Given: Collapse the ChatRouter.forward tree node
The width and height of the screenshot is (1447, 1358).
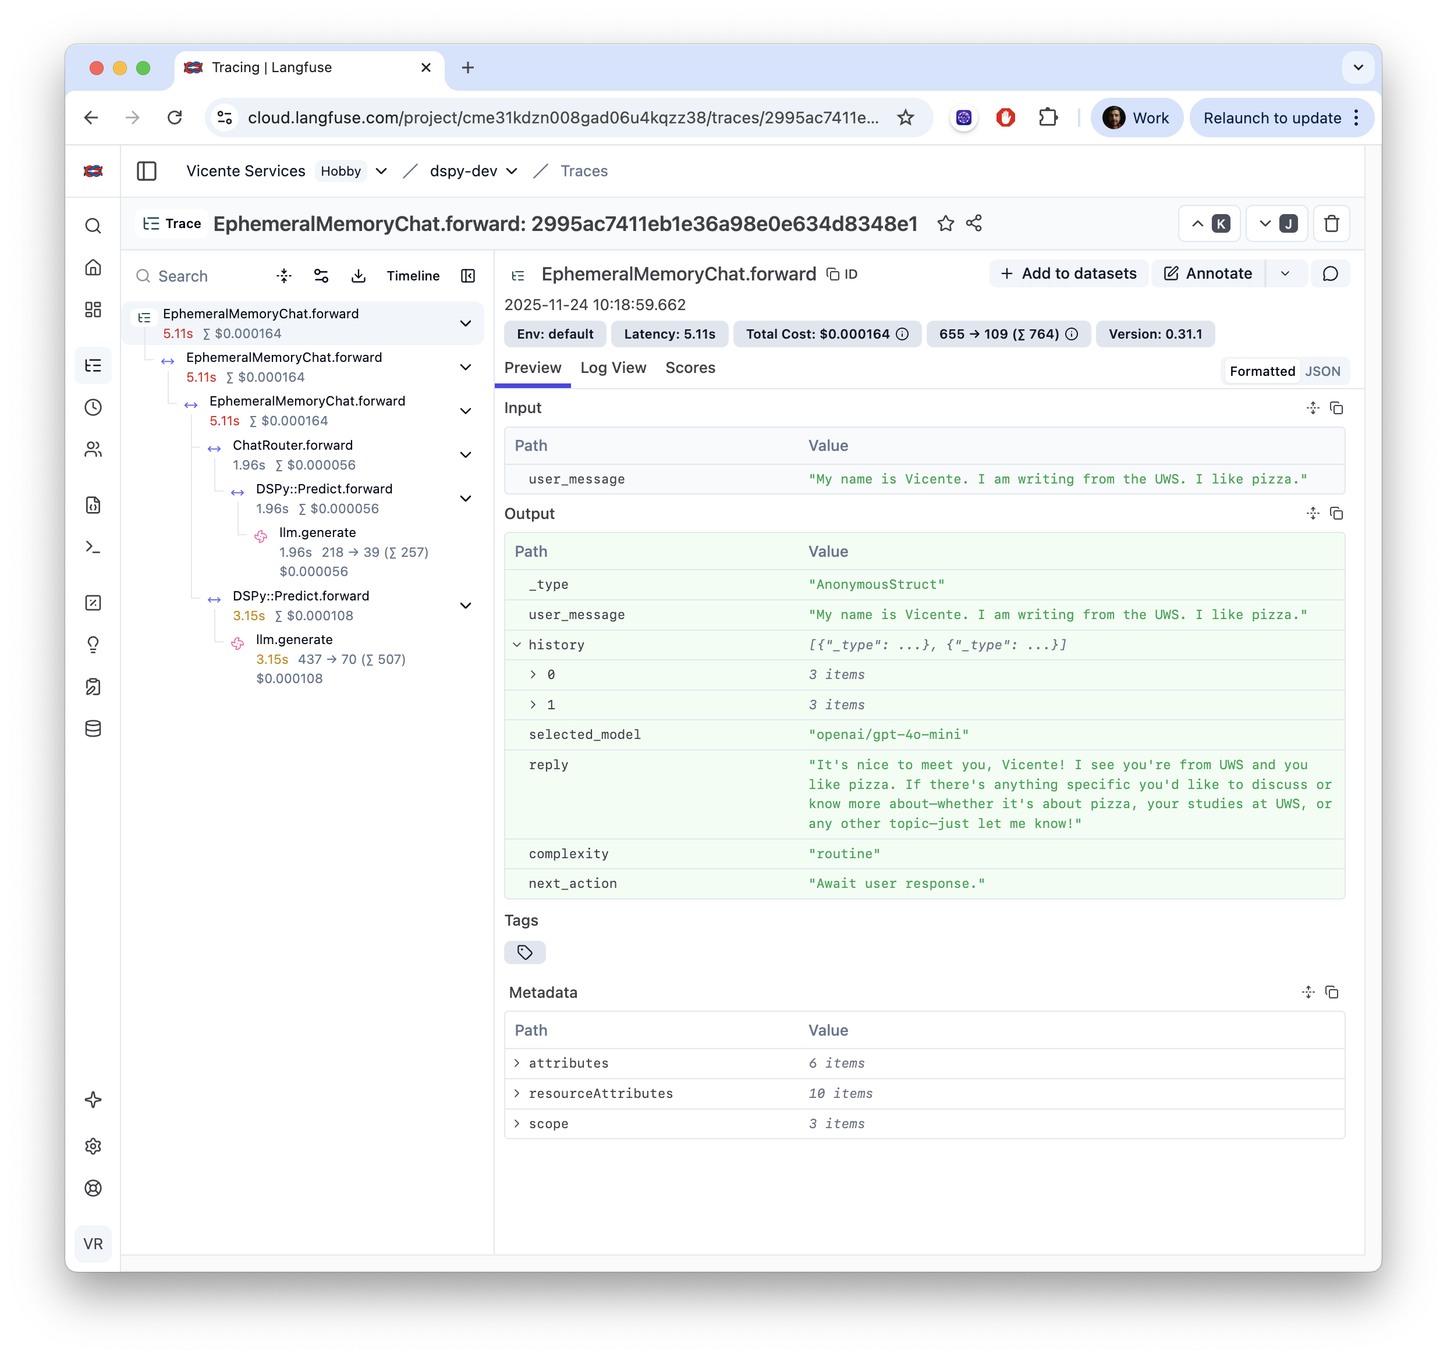Looking at the screenshot, I should coord(466,455).
